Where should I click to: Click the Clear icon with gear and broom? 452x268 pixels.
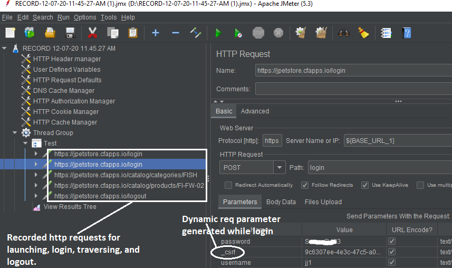[x=301, y=33]
